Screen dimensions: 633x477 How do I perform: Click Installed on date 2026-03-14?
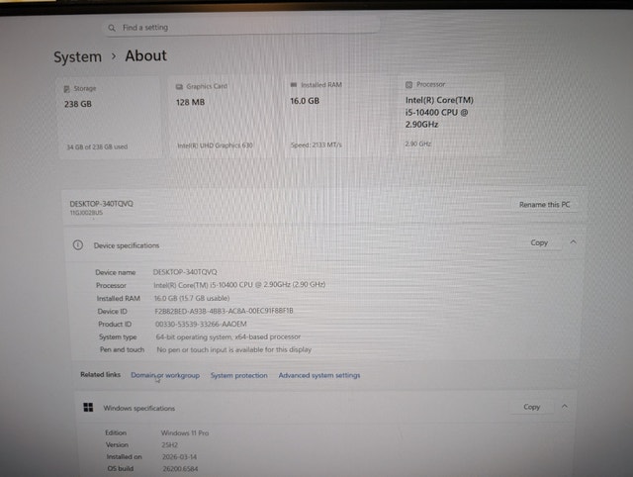(x=179, y=457)
